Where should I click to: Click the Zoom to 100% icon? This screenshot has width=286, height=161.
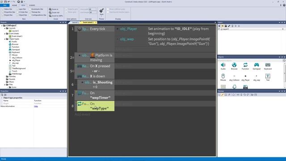50,16
